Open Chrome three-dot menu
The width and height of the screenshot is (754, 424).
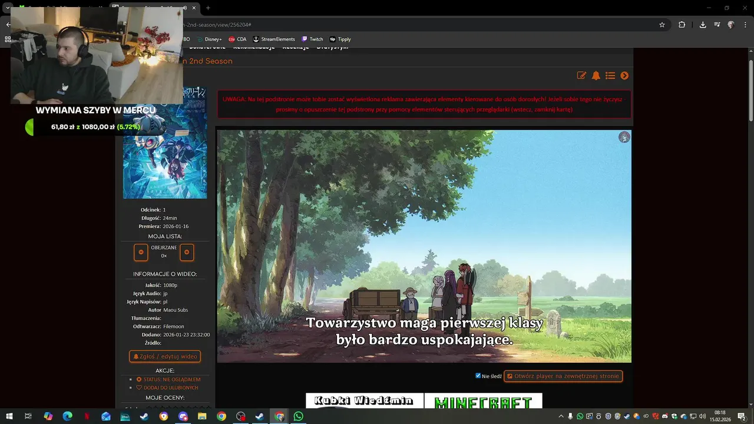(x=745, y=25)
